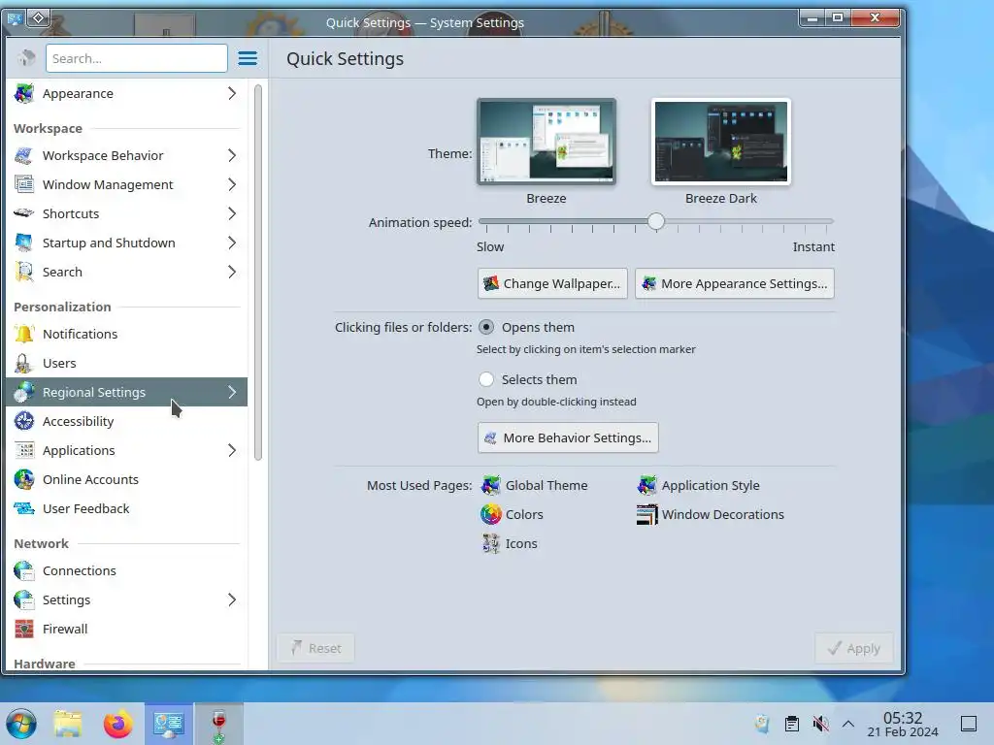Expand the Workspace Behavior chevron

click(232, 155)
